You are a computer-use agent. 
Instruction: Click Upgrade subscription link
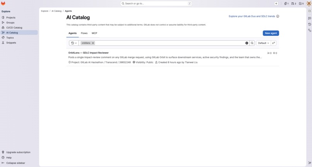click(x=18, y=152)
